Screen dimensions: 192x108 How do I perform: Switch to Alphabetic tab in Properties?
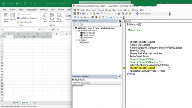76,83
